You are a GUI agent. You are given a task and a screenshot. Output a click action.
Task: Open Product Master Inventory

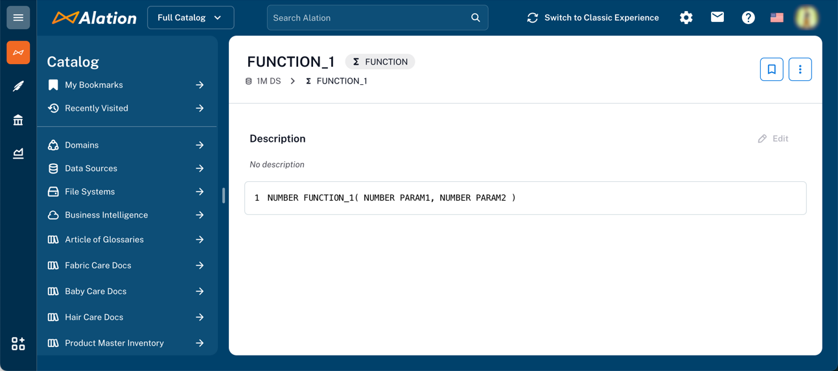tap(114, 343)
